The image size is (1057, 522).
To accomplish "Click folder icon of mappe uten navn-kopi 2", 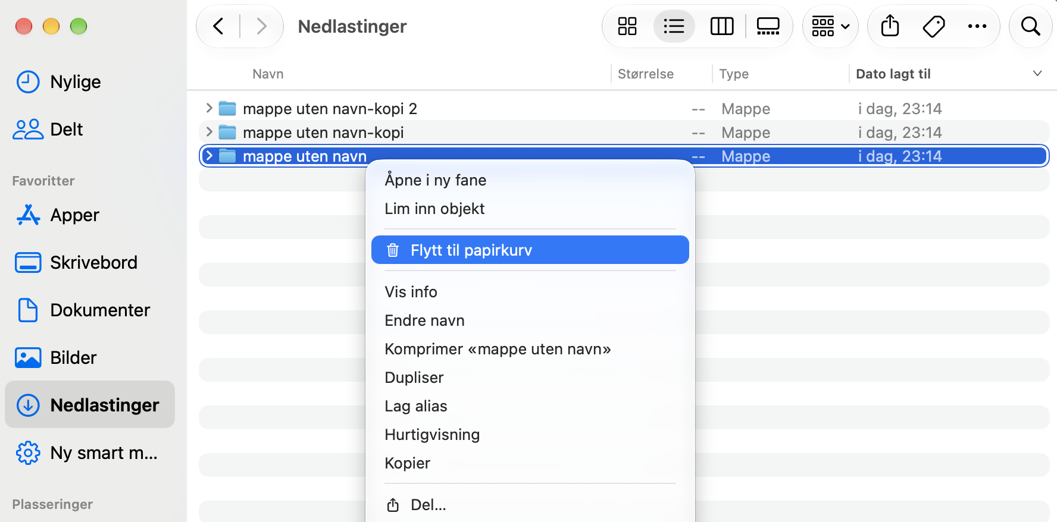I will pos(227,108).
